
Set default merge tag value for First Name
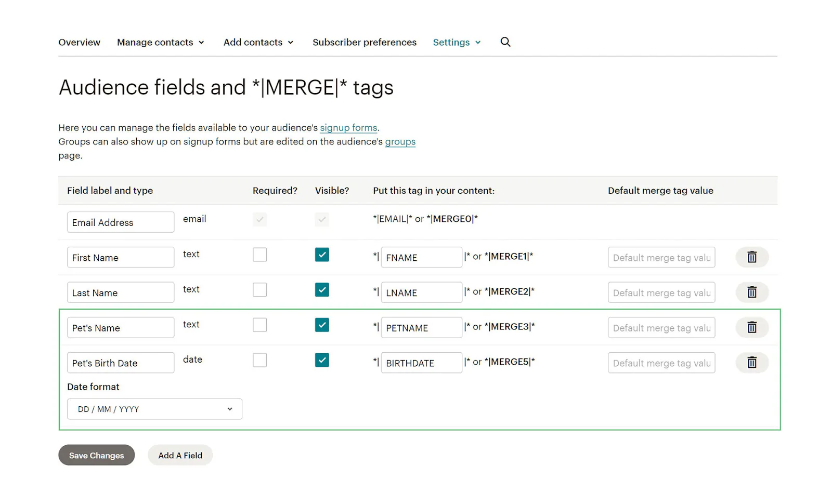661,257
